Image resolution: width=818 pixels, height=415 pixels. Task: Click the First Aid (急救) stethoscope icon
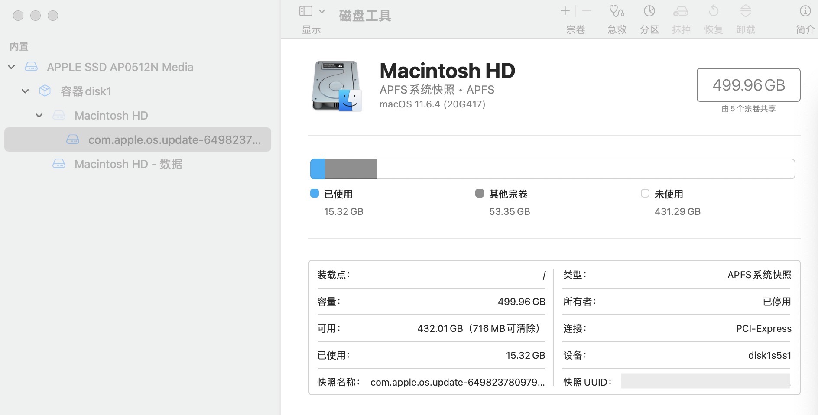coord(617,11)
